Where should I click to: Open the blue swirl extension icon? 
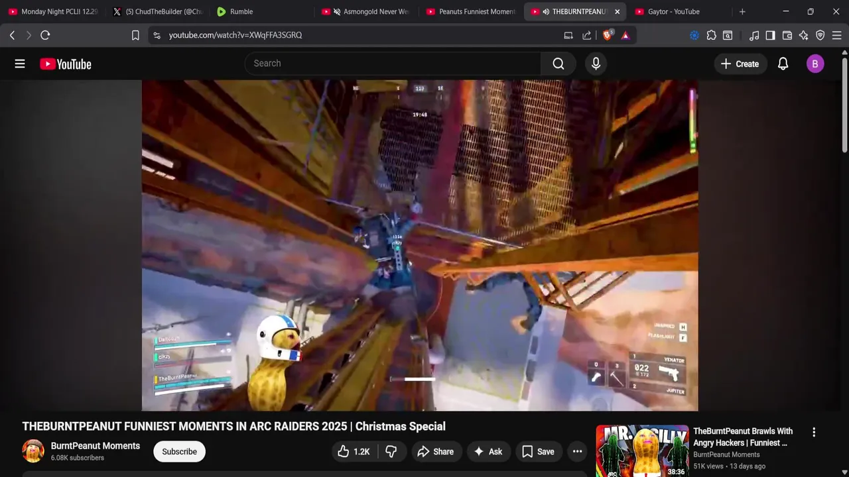pyautogui.click(x=694, y=35)
